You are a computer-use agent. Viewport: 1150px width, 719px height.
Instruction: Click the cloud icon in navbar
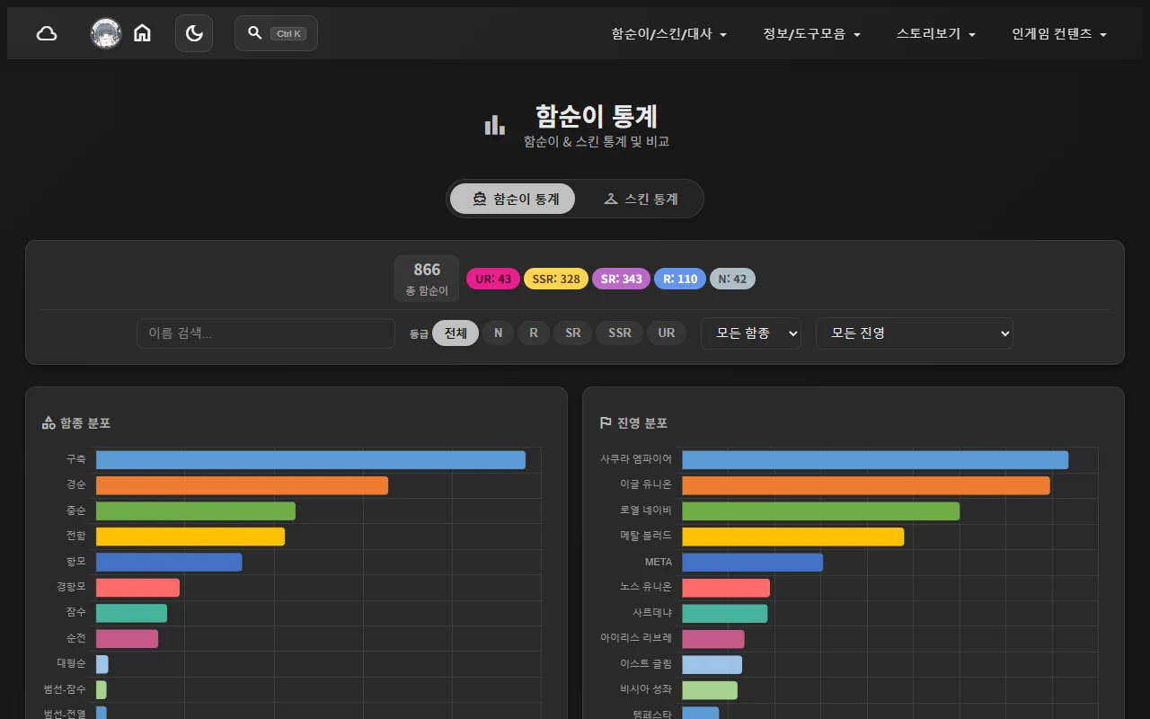pos(47,33)
